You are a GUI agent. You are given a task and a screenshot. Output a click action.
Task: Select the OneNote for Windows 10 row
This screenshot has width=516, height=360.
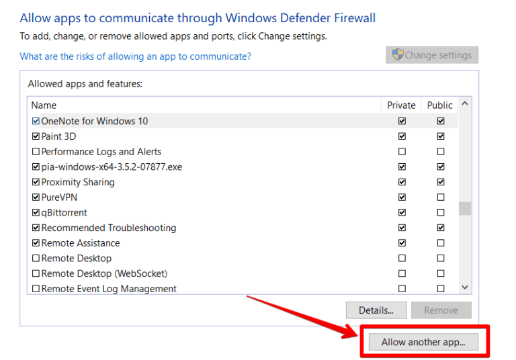(x=95, y=122)
